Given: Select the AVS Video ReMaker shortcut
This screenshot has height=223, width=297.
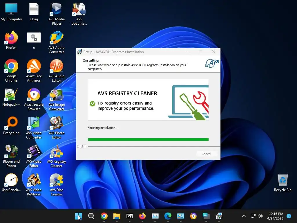Looking at the screenshot, I should pos(34,184).
